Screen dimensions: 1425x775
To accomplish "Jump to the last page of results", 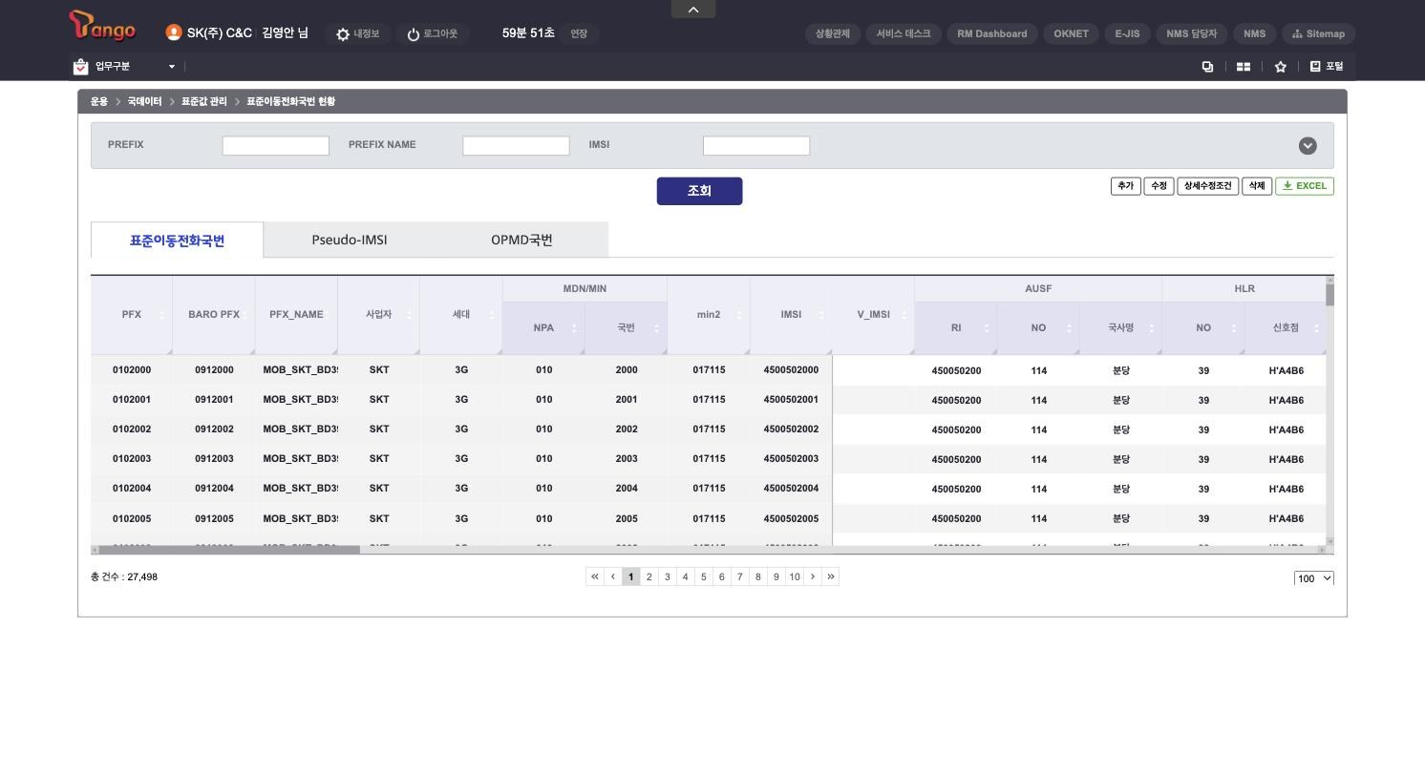I will [831, 576].
